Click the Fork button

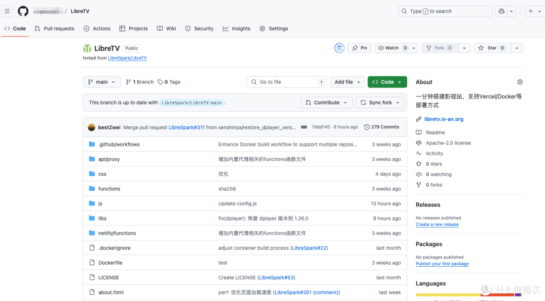(x=440, y=48)
